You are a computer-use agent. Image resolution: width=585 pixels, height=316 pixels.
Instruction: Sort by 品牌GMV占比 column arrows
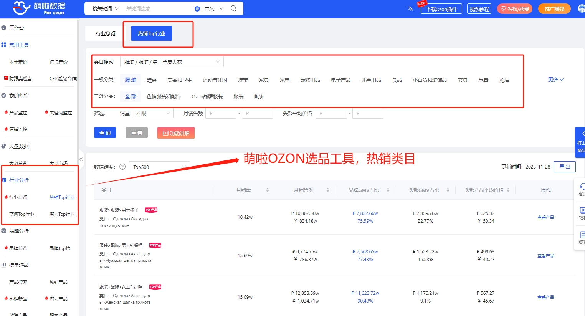click(388, 190)
